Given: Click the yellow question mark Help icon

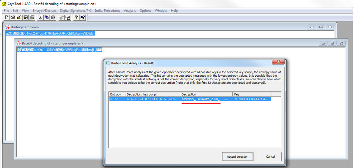Looking at the screenshot, I should click(x=76, y=18).
